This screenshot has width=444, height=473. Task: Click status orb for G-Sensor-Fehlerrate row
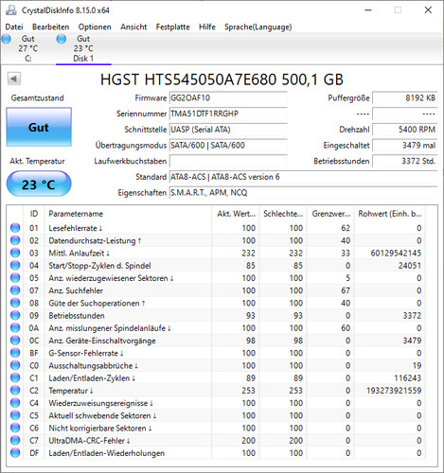(15, 353)
